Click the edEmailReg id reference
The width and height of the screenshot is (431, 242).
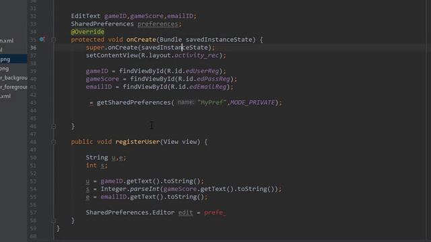(208, 87)
